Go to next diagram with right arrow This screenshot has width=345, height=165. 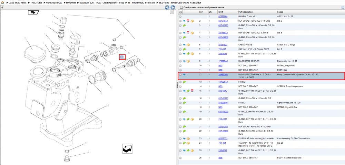[x=173, y=8]
